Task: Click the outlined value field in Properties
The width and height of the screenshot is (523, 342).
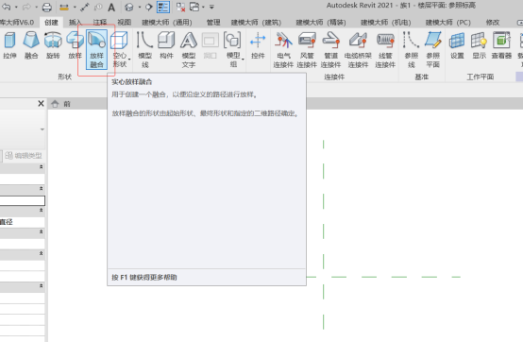Action: point(22,200)
